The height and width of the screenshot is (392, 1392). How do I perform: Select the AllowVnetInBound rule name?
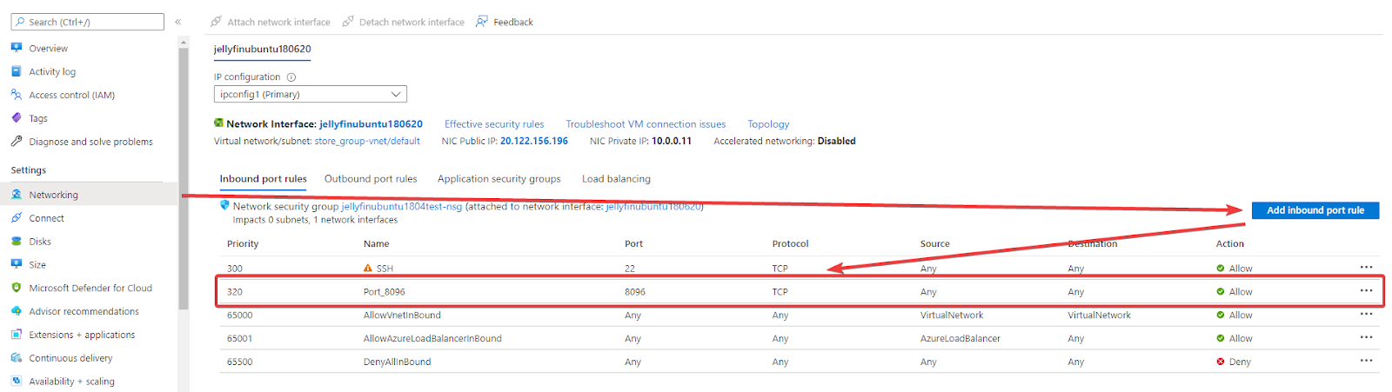click(402, 316)
